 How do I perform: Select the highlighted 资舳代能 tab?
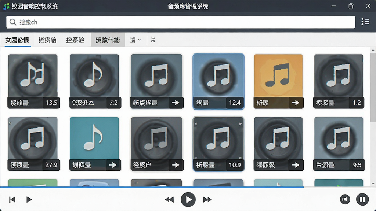pos(108,40)
